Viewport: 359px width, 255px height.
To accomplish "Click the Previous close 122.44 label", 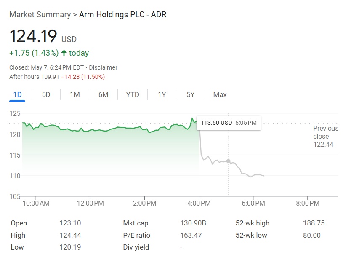I will pyautogui.click(x=325, y=136).
